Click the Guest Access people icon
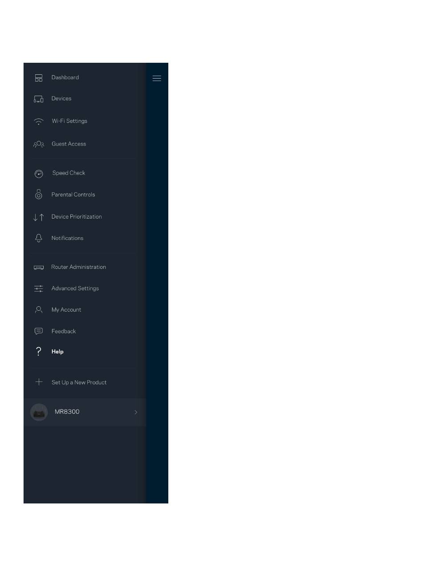 point(39,144)
